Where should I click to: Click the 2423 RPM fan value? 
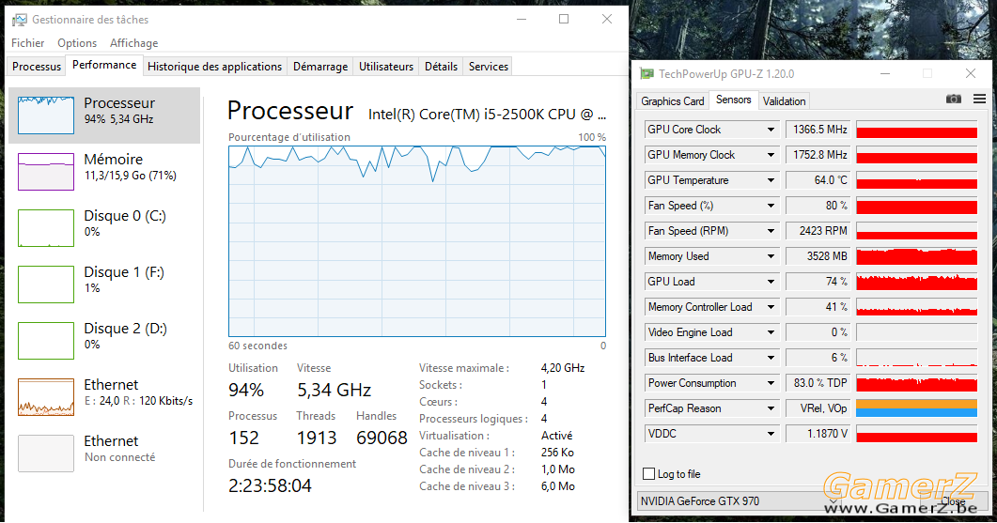(818, 231)
